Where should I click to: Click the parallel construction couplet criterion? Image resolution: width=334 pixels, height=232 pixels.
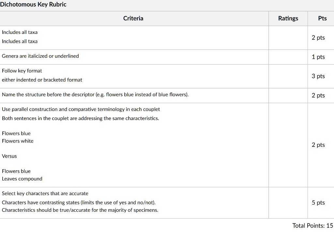[81, 109]
